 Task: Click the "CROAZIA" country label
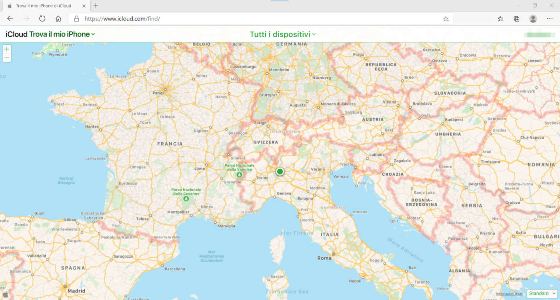(x=393, y=174)
